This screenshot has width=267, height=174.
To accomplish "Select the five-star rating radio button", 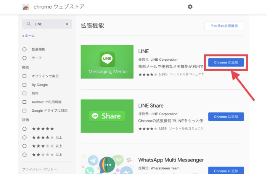I will (x=24, y=129).
